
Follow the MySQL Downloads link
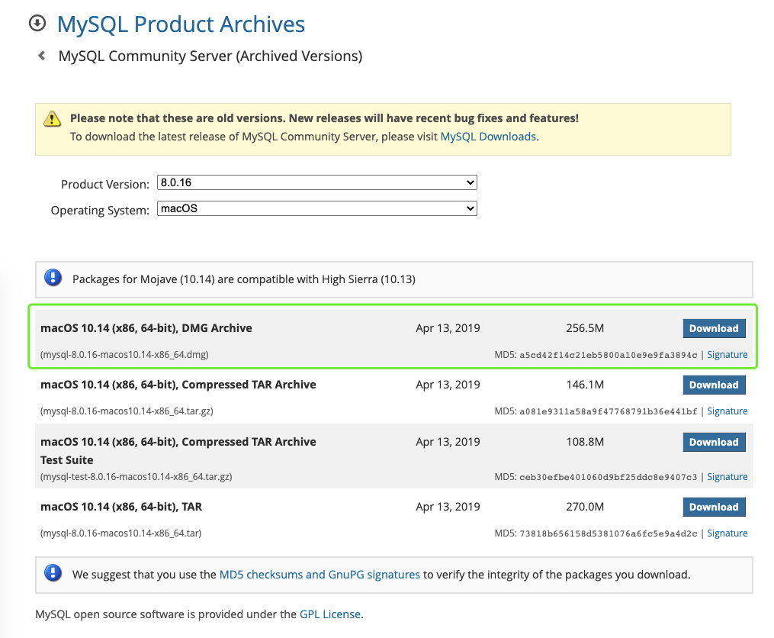click(x=488, y=137)
